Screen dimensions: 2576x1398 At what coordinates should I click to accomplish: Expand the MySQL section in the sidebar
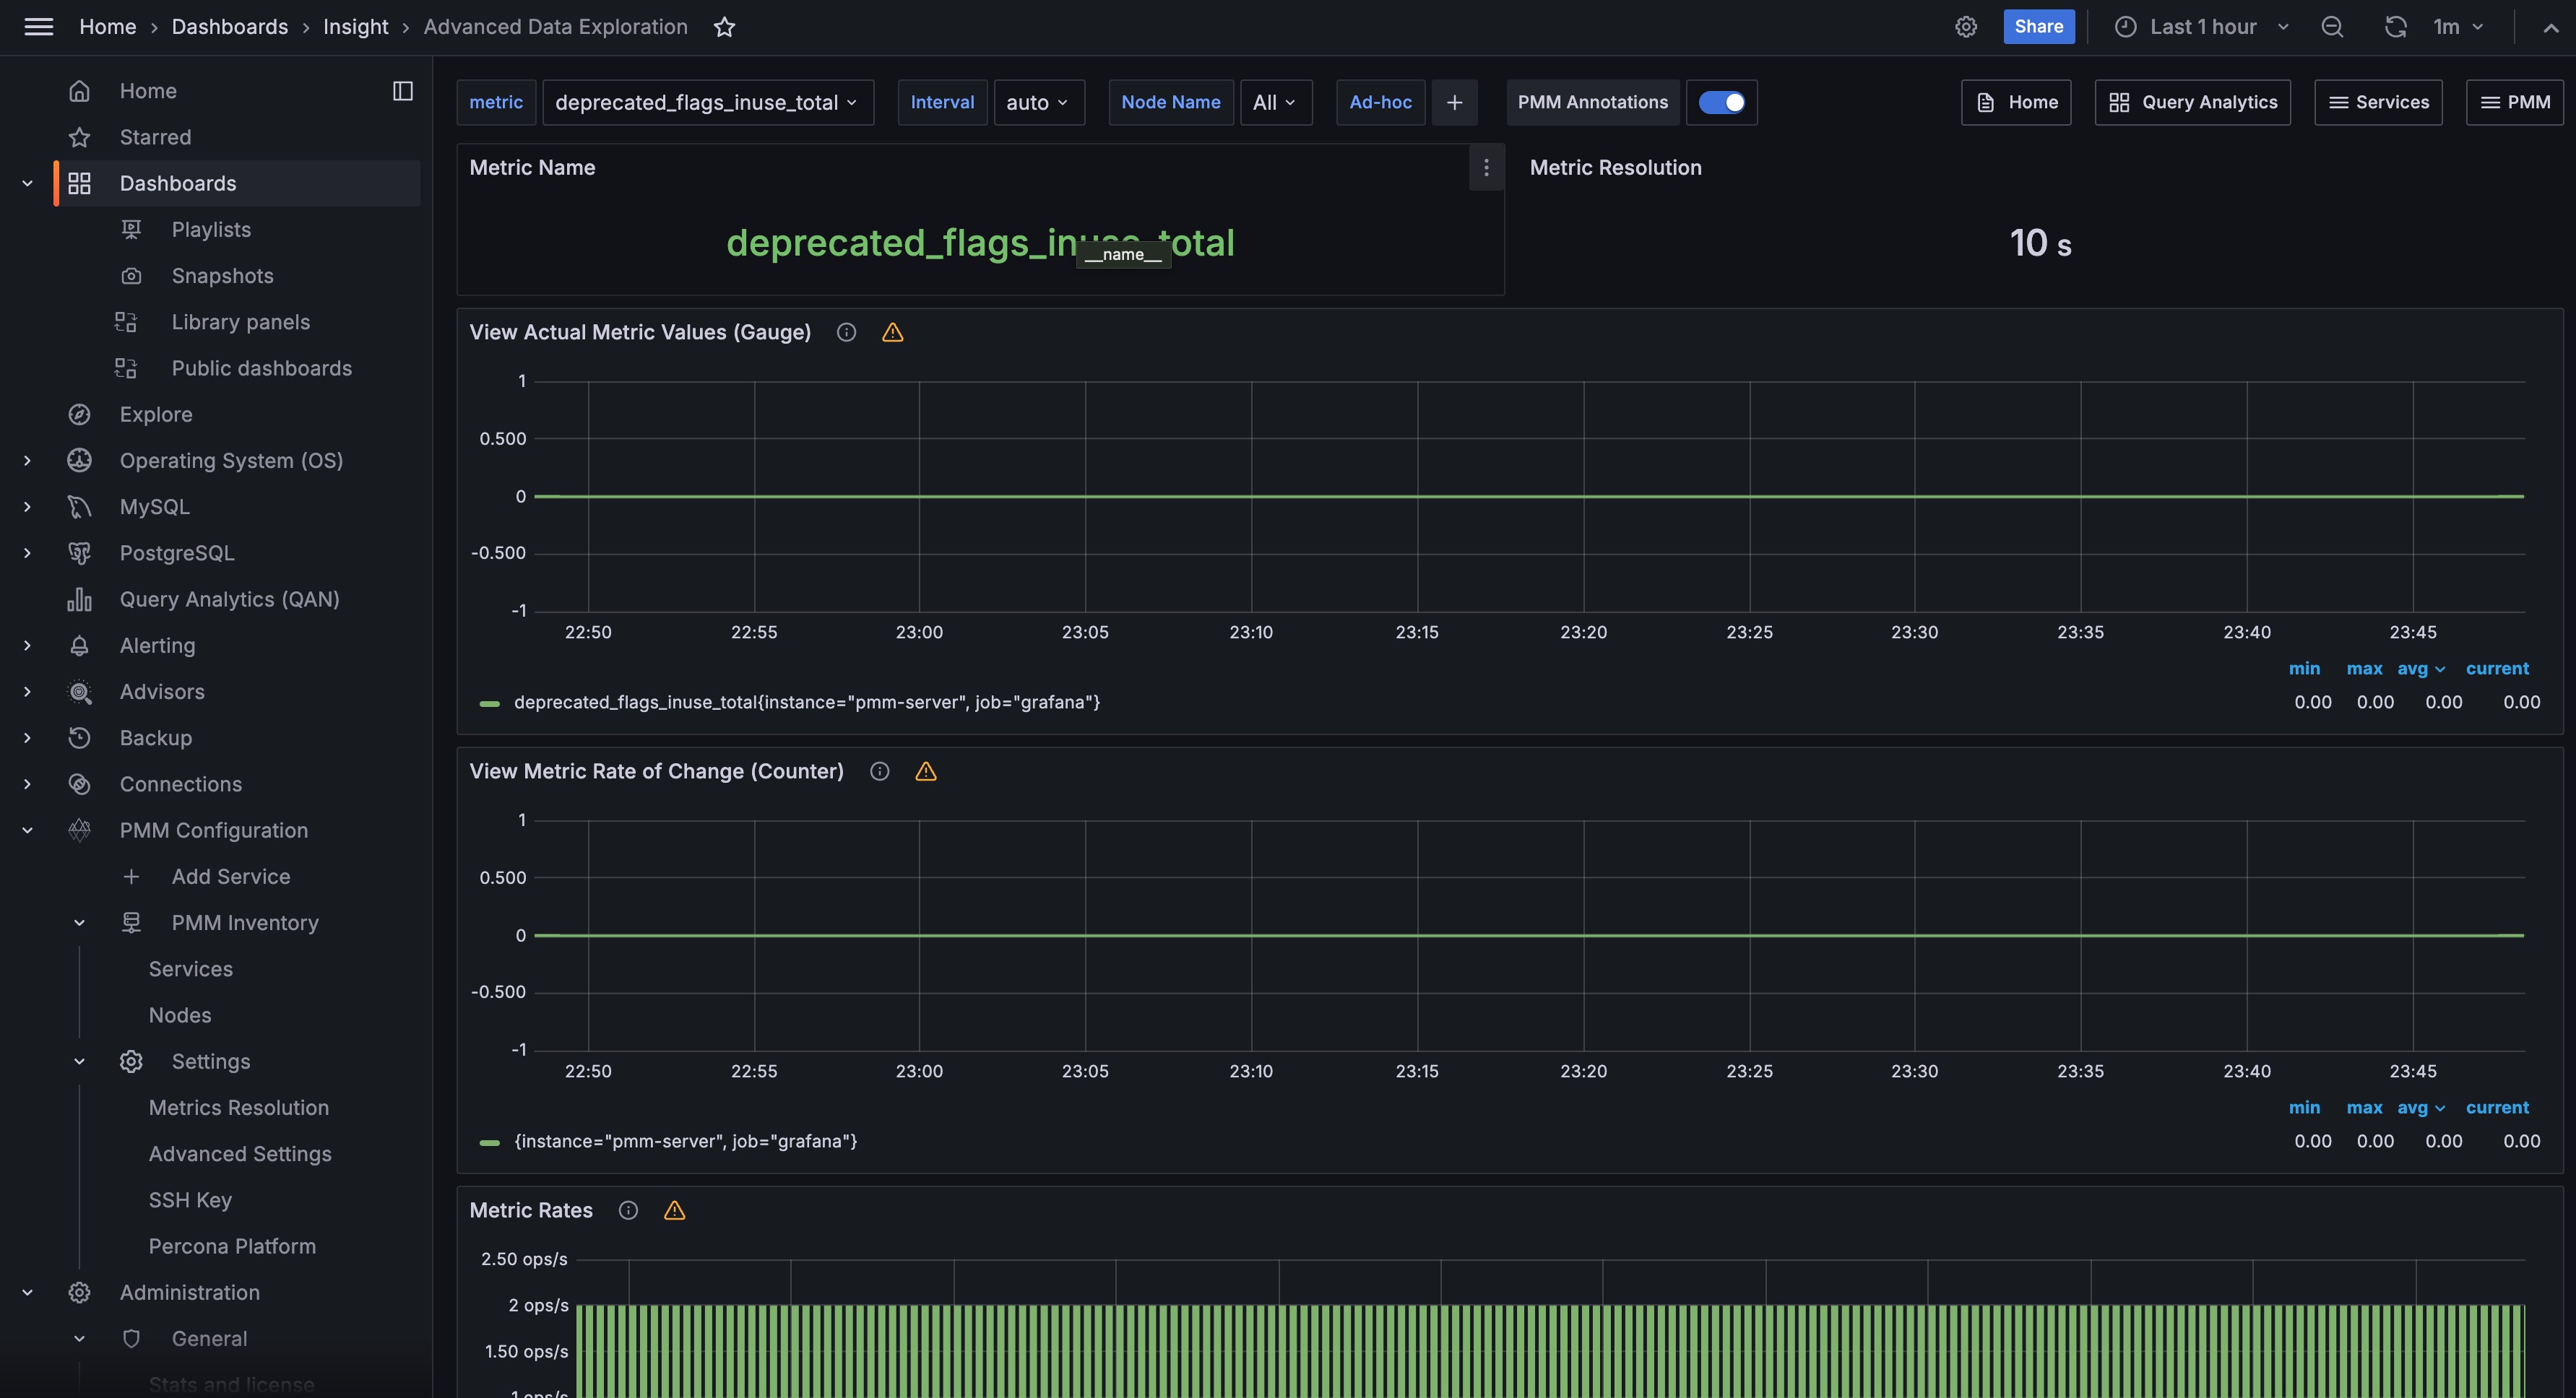click(x=26, y=507)
